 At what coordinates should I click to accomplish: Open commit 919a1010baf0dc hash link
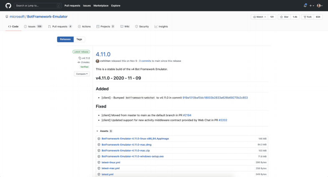click(x=215, y=98)
